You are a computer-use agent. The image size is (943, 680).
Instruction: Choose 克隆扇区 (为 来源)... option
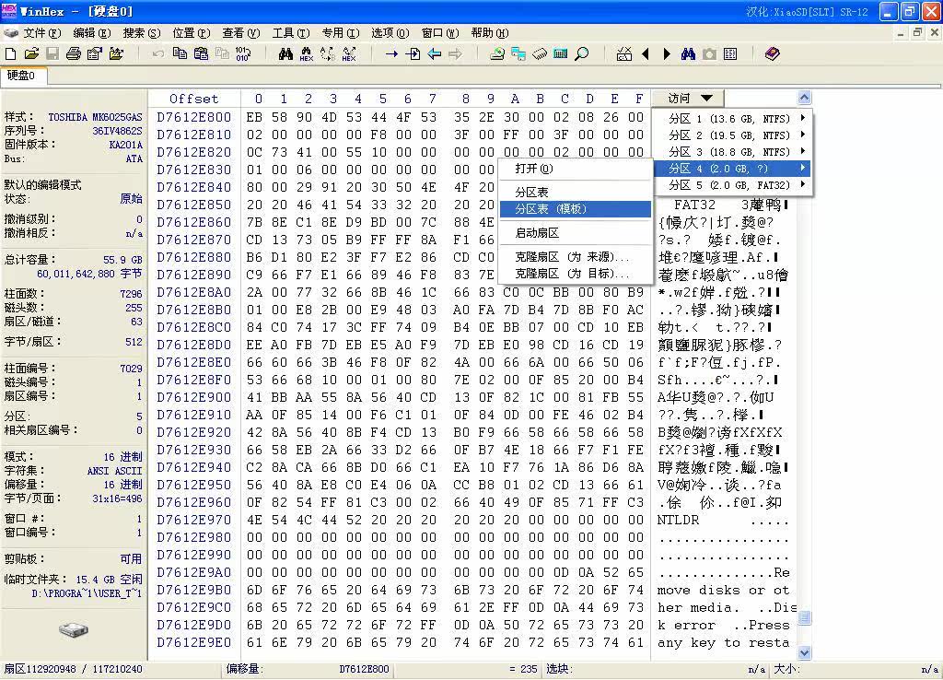click(576, 257)
